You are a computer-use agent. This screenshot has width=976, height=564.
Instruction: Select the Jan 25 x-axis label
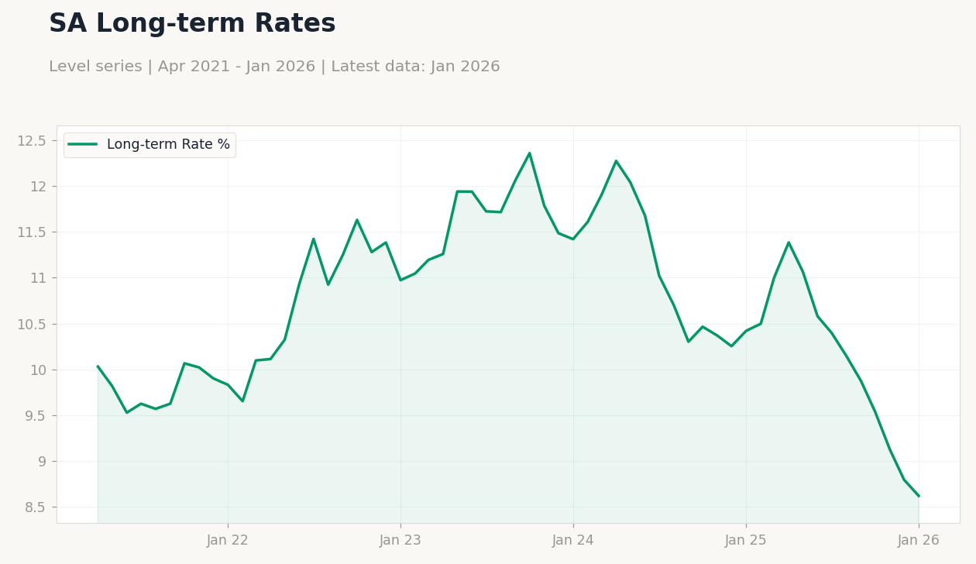746,541
